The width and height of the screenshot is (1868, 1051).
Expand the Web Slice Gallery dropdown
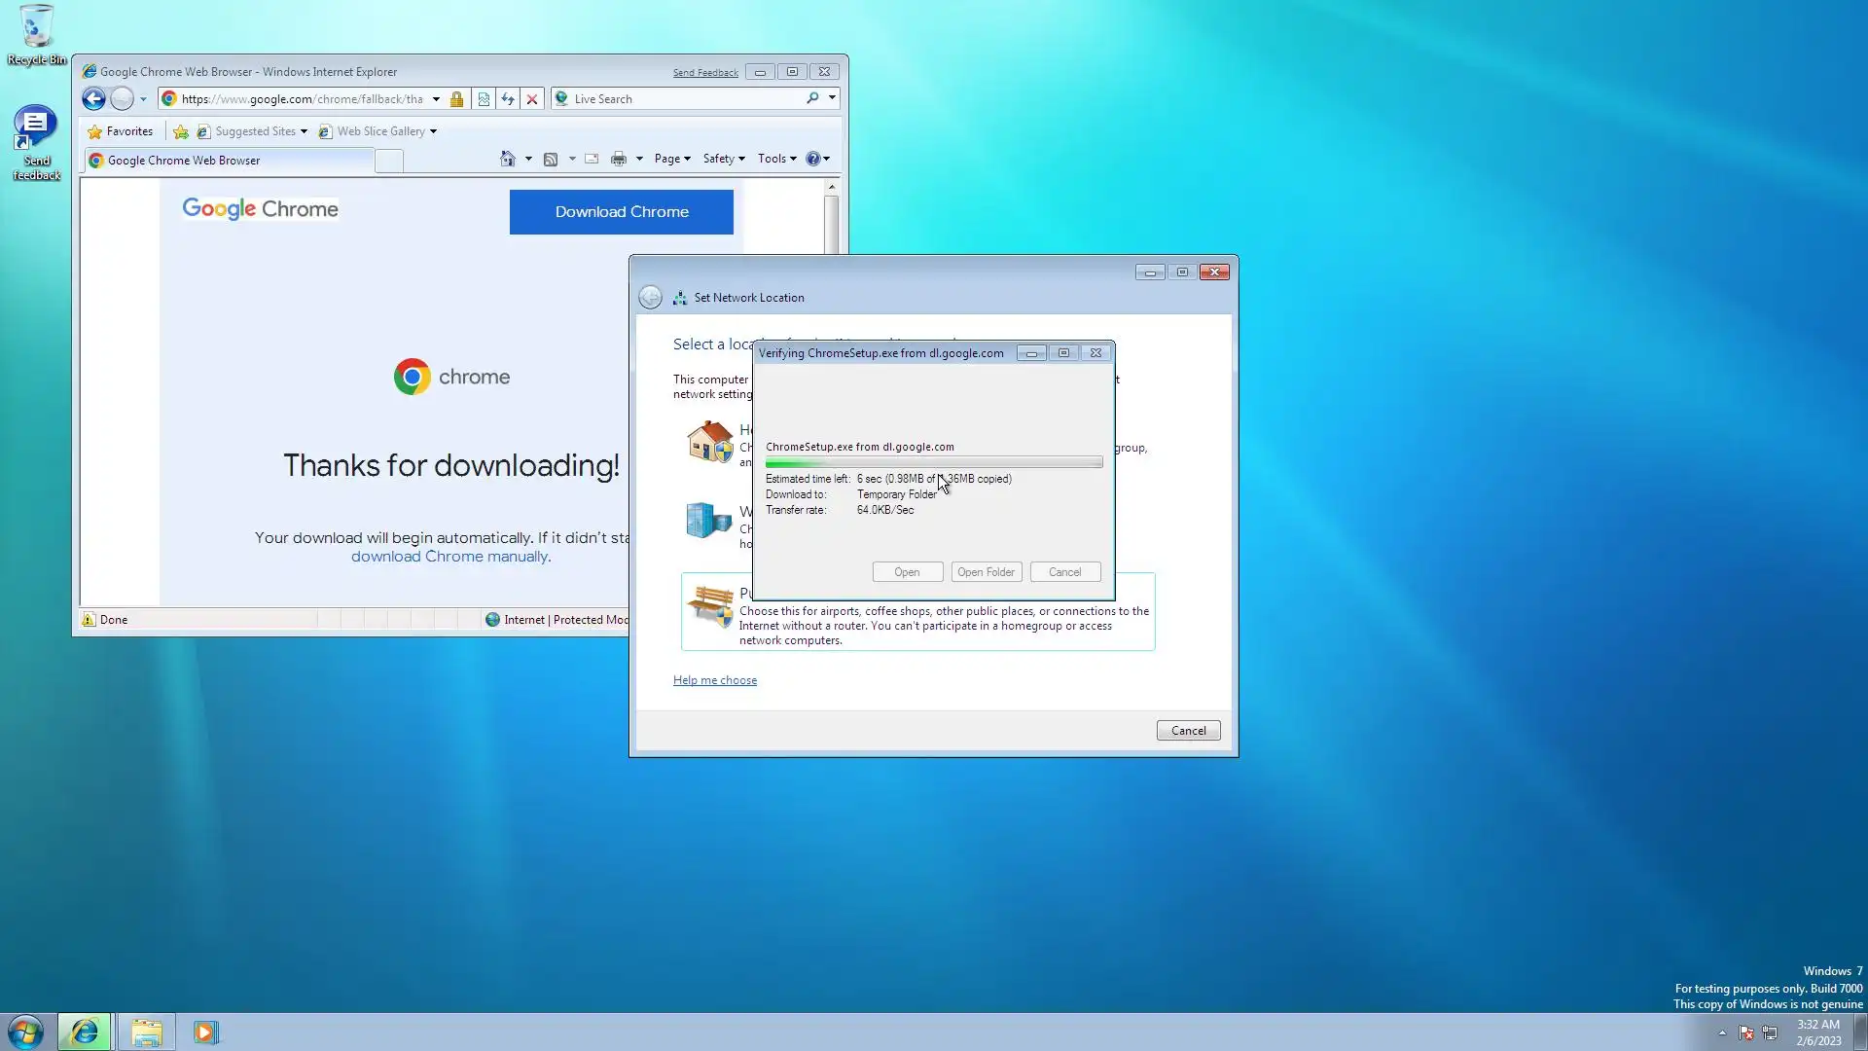433,131
